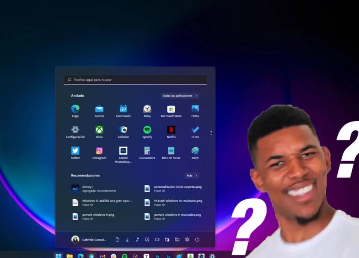Open Settings gear in Start footer

click(187, 239)
